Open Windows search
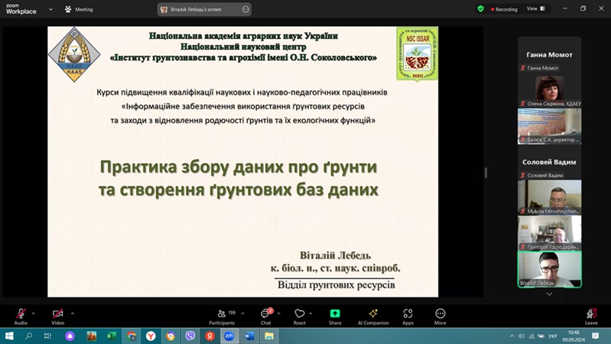This screenshot has height=344, width=611. 28,336
